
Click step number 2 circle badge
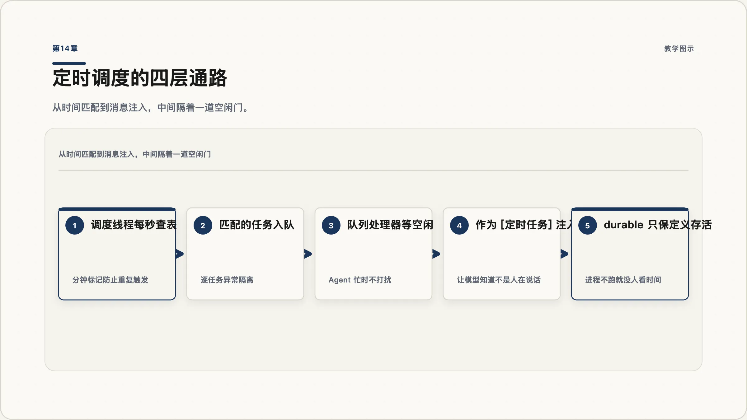(203, 225)
